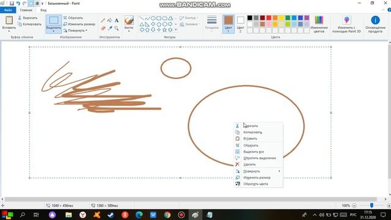The image size is (391, 220).
Task: Choose Обрезать in the context menu
Action: (x=258, y=145)
